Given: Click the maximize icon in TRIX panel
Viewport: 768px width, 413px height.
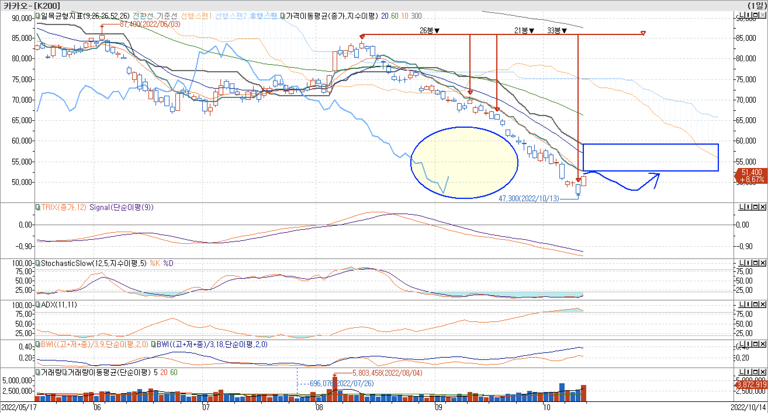Looking at the screenshot, I should pyautogui.click(x=756, y=207).
